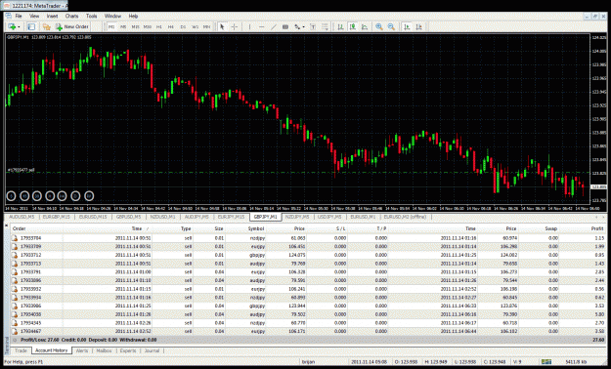Image resolution: width=611 pixels, height=369 pixels.
Task: Switch to the NZDJPY,M5 chart tab
Action: [x=297, y=217]
